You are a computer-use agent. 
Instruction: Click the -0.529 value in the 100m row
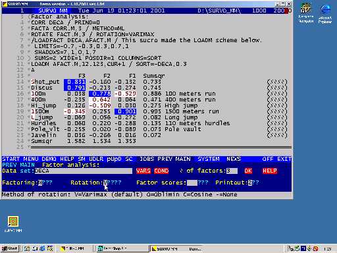(125, 94)
